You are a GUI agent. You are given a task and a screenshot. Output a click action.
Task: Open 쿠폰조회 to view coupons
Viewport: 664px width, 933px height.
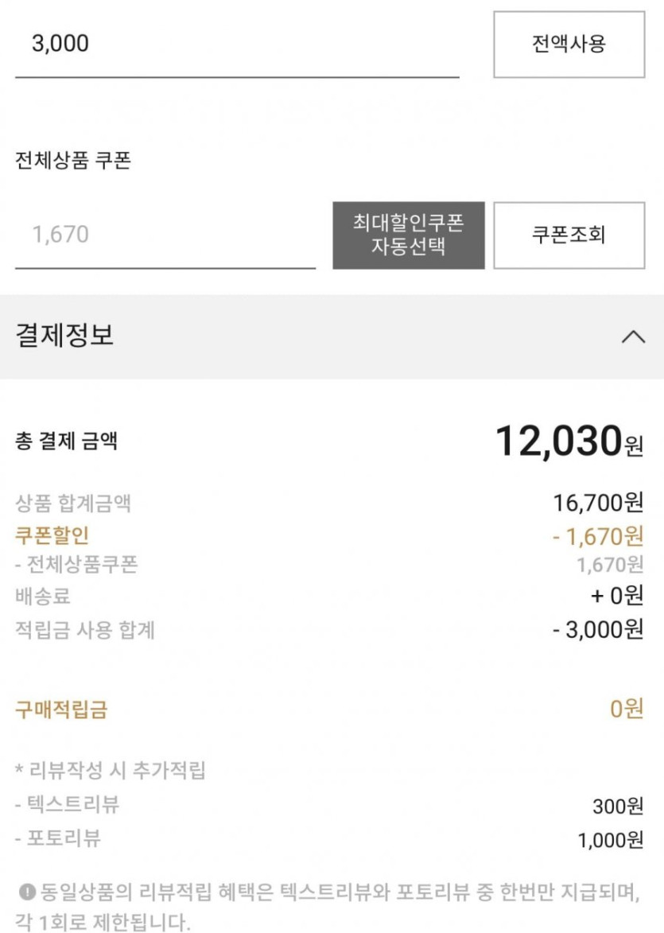569,235
